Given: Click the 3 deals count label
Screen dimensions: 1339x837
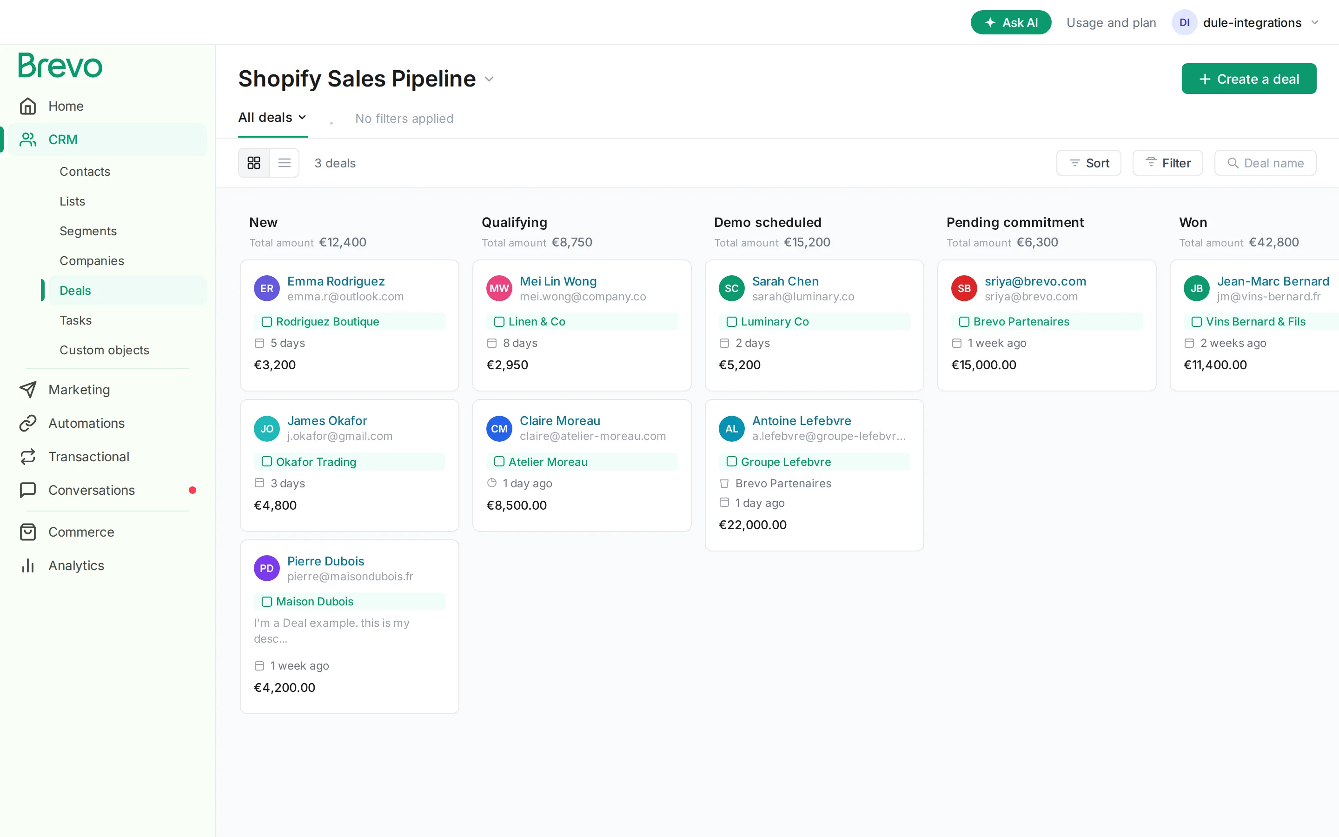Looking at the screenshot, I should [x=335, y=163].
